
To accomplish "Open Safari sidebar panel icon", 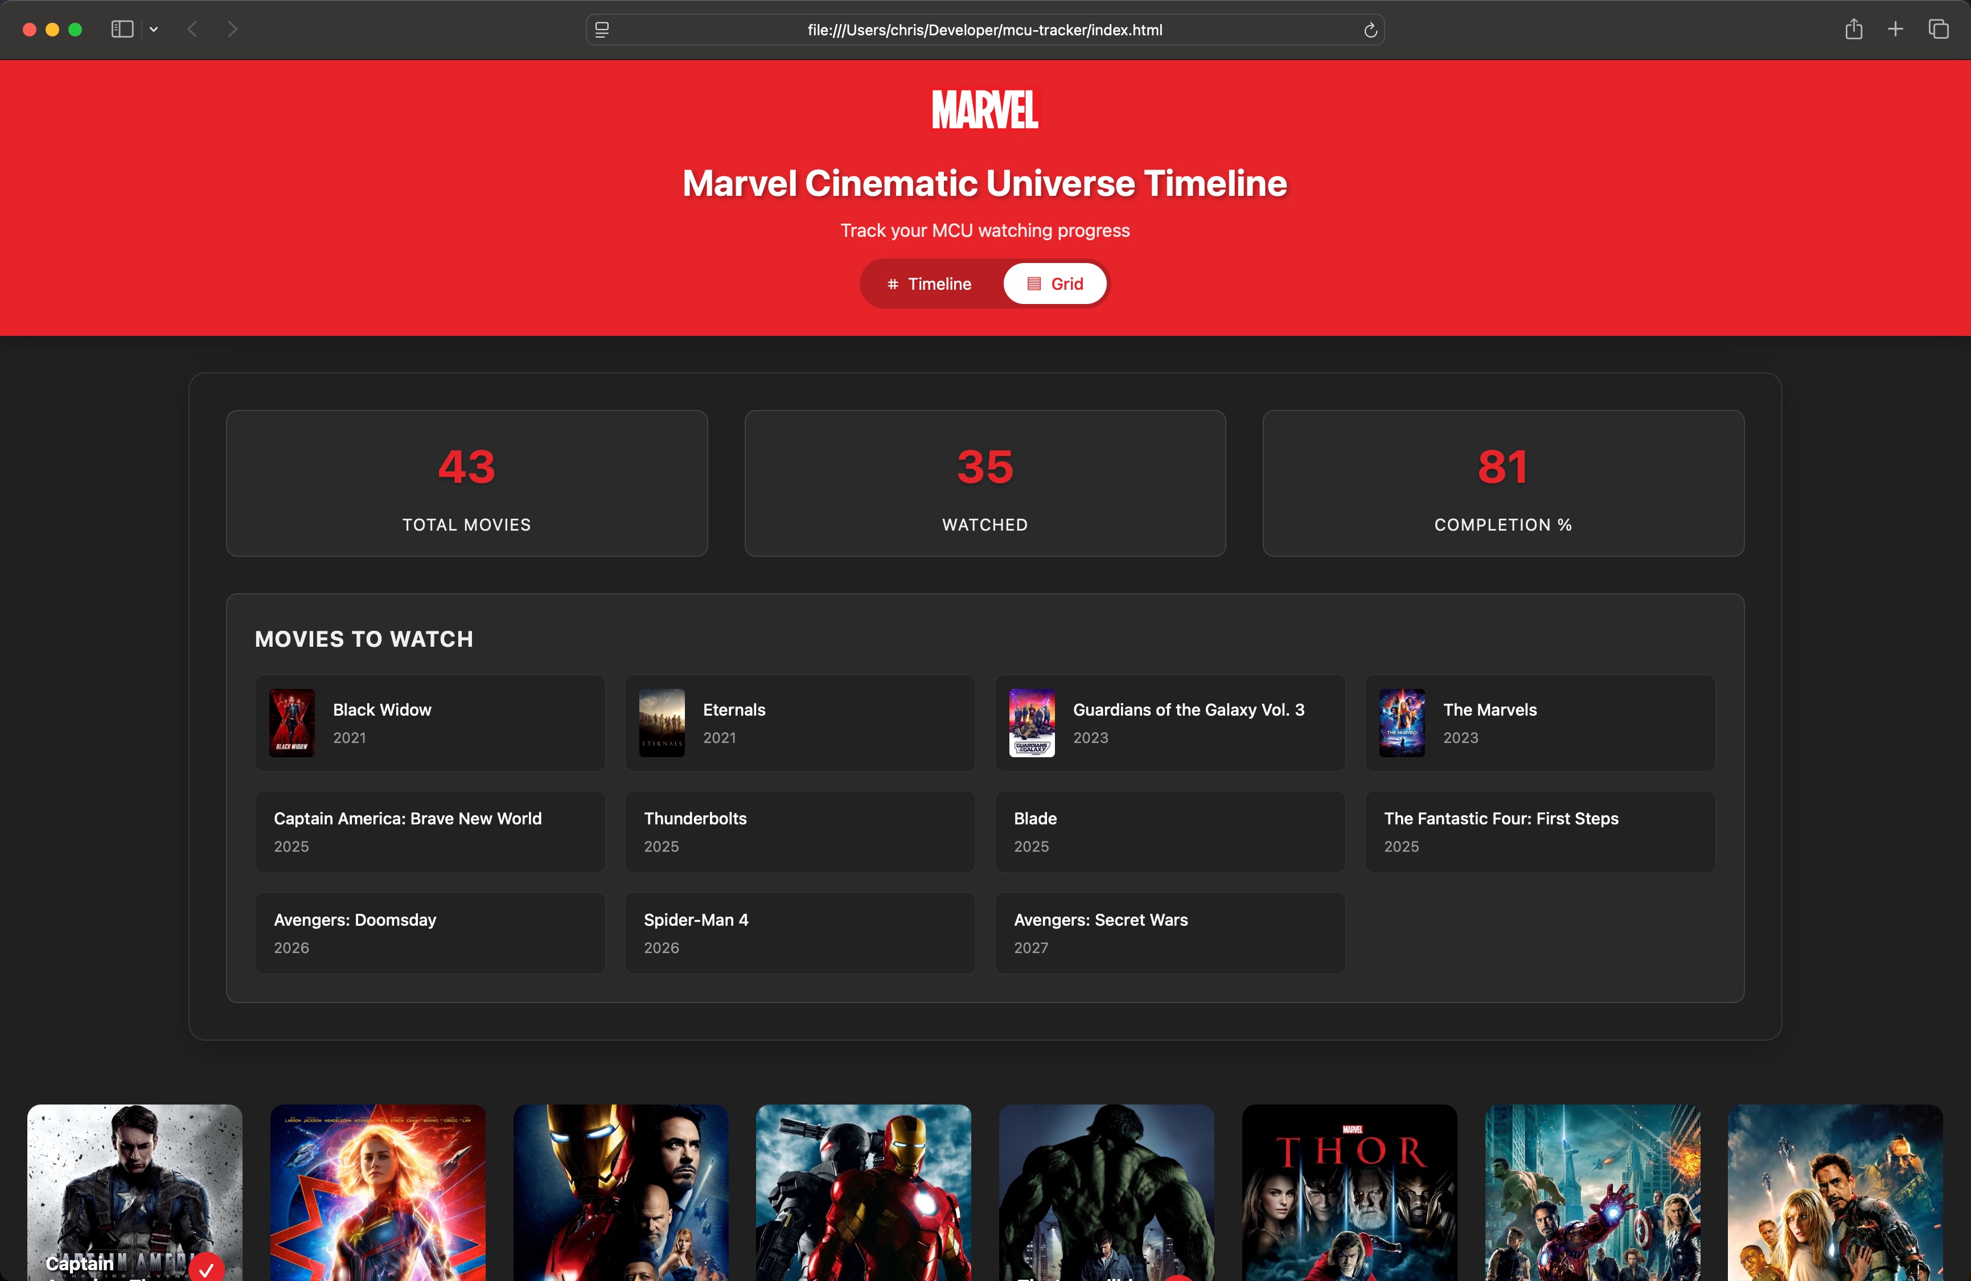I will [x=122, y=30].
